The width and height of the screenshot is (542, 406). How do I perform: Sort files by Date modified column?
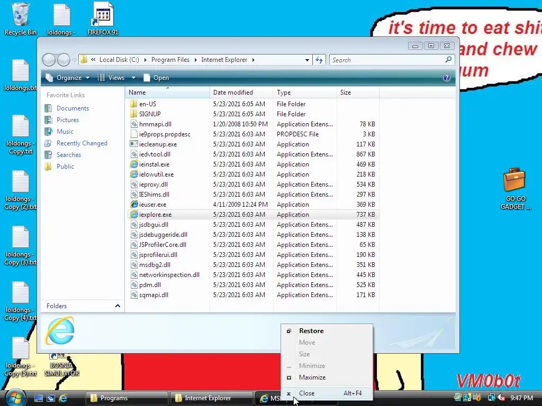pyautogui.click(x=241, y=93)
